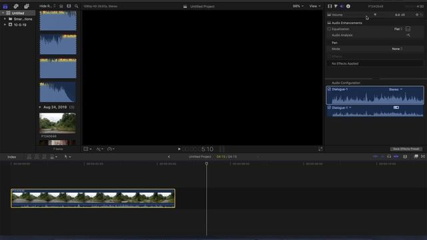Show the Transitions browser icon

pyautogui.click(x=423, y=157)
